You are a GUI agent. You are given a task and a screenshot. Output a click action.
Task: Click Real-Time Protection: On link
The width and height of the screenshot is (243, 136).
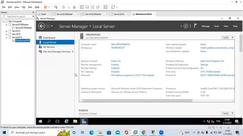coord(212,61)
